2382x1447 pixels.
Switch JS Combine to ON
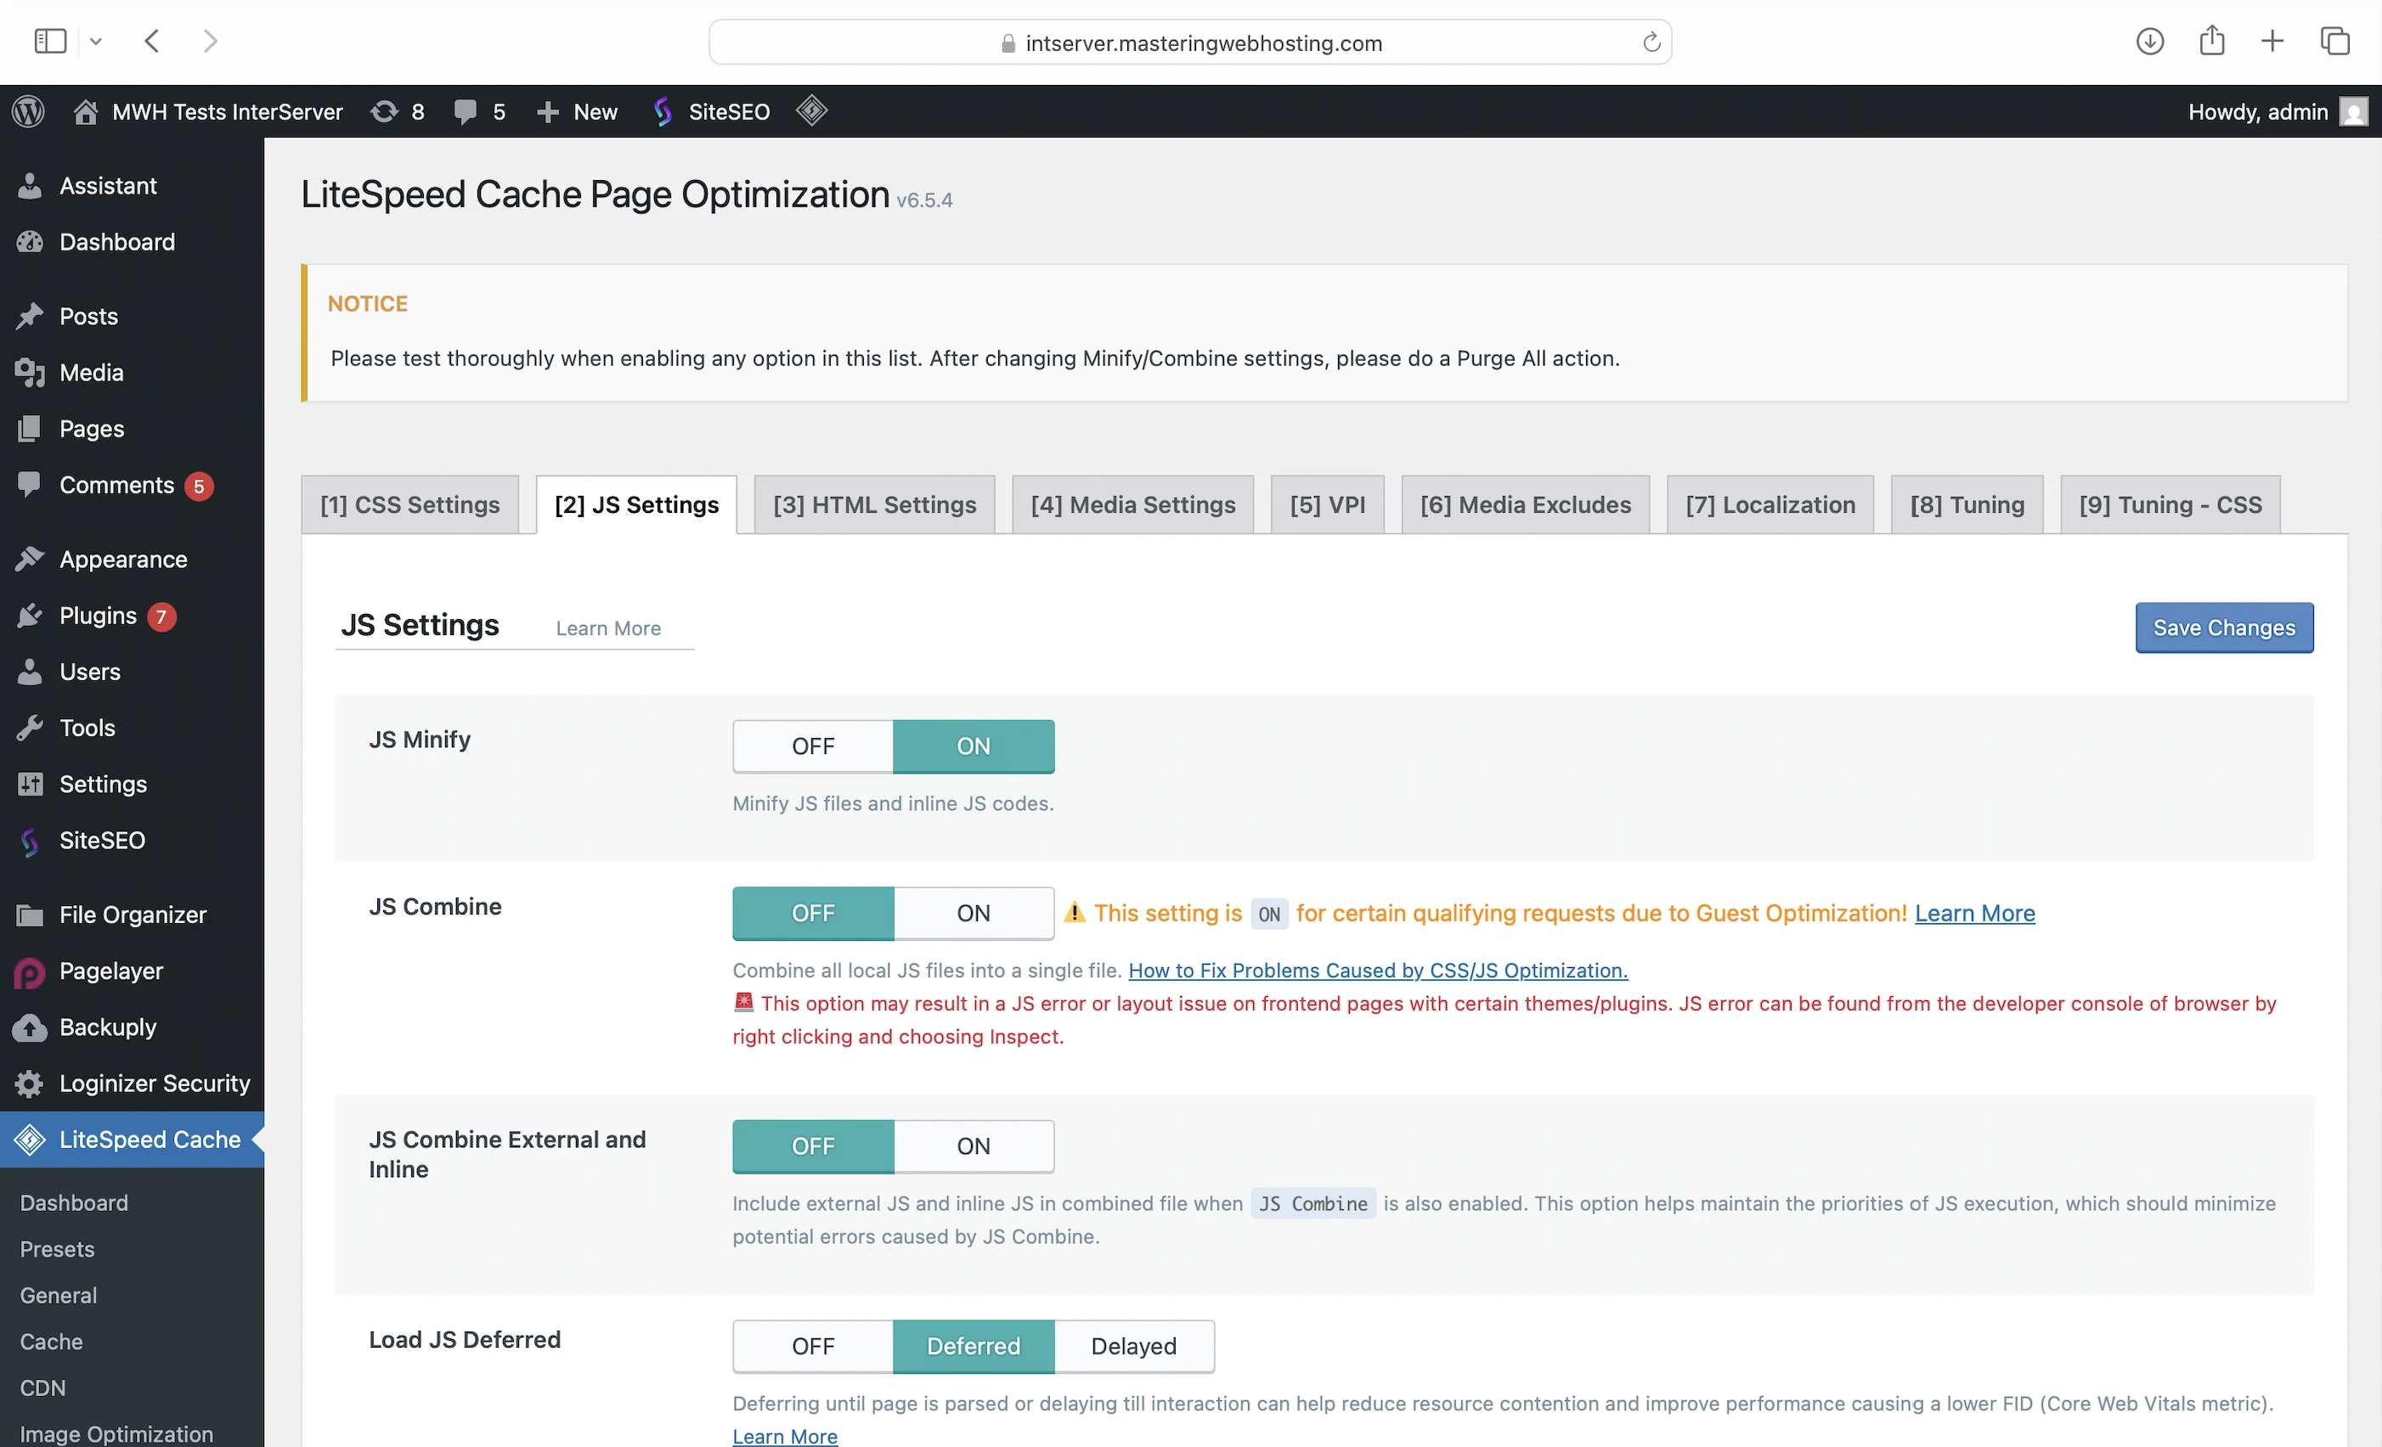tap(973, 914)
